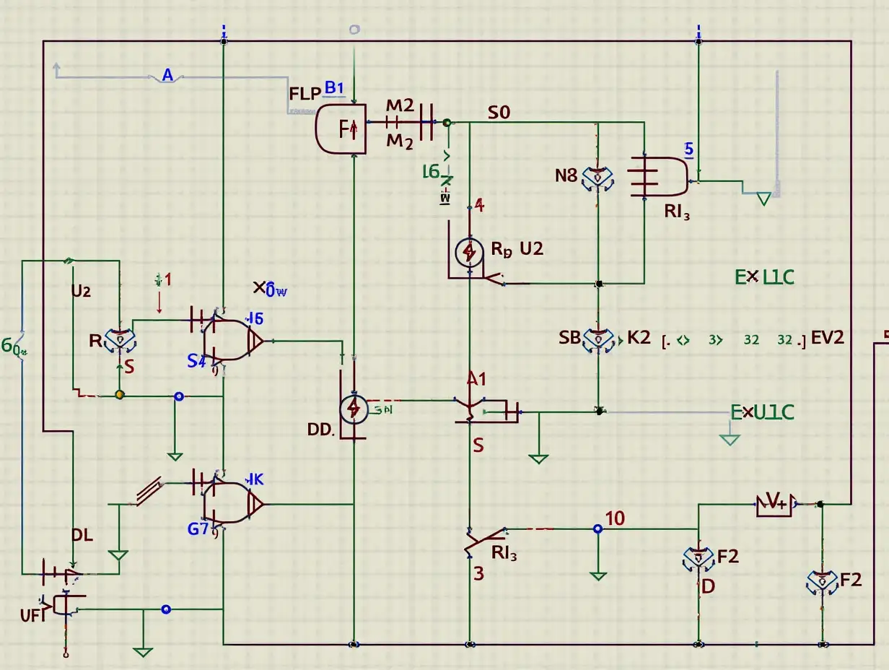Click the blue 5 label by AND gate

tap(688, 149)
